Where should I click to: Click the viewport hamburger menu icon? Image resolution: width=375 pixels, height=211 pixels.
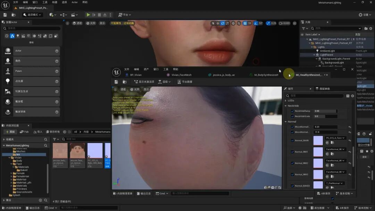click(x=68, y=23)
